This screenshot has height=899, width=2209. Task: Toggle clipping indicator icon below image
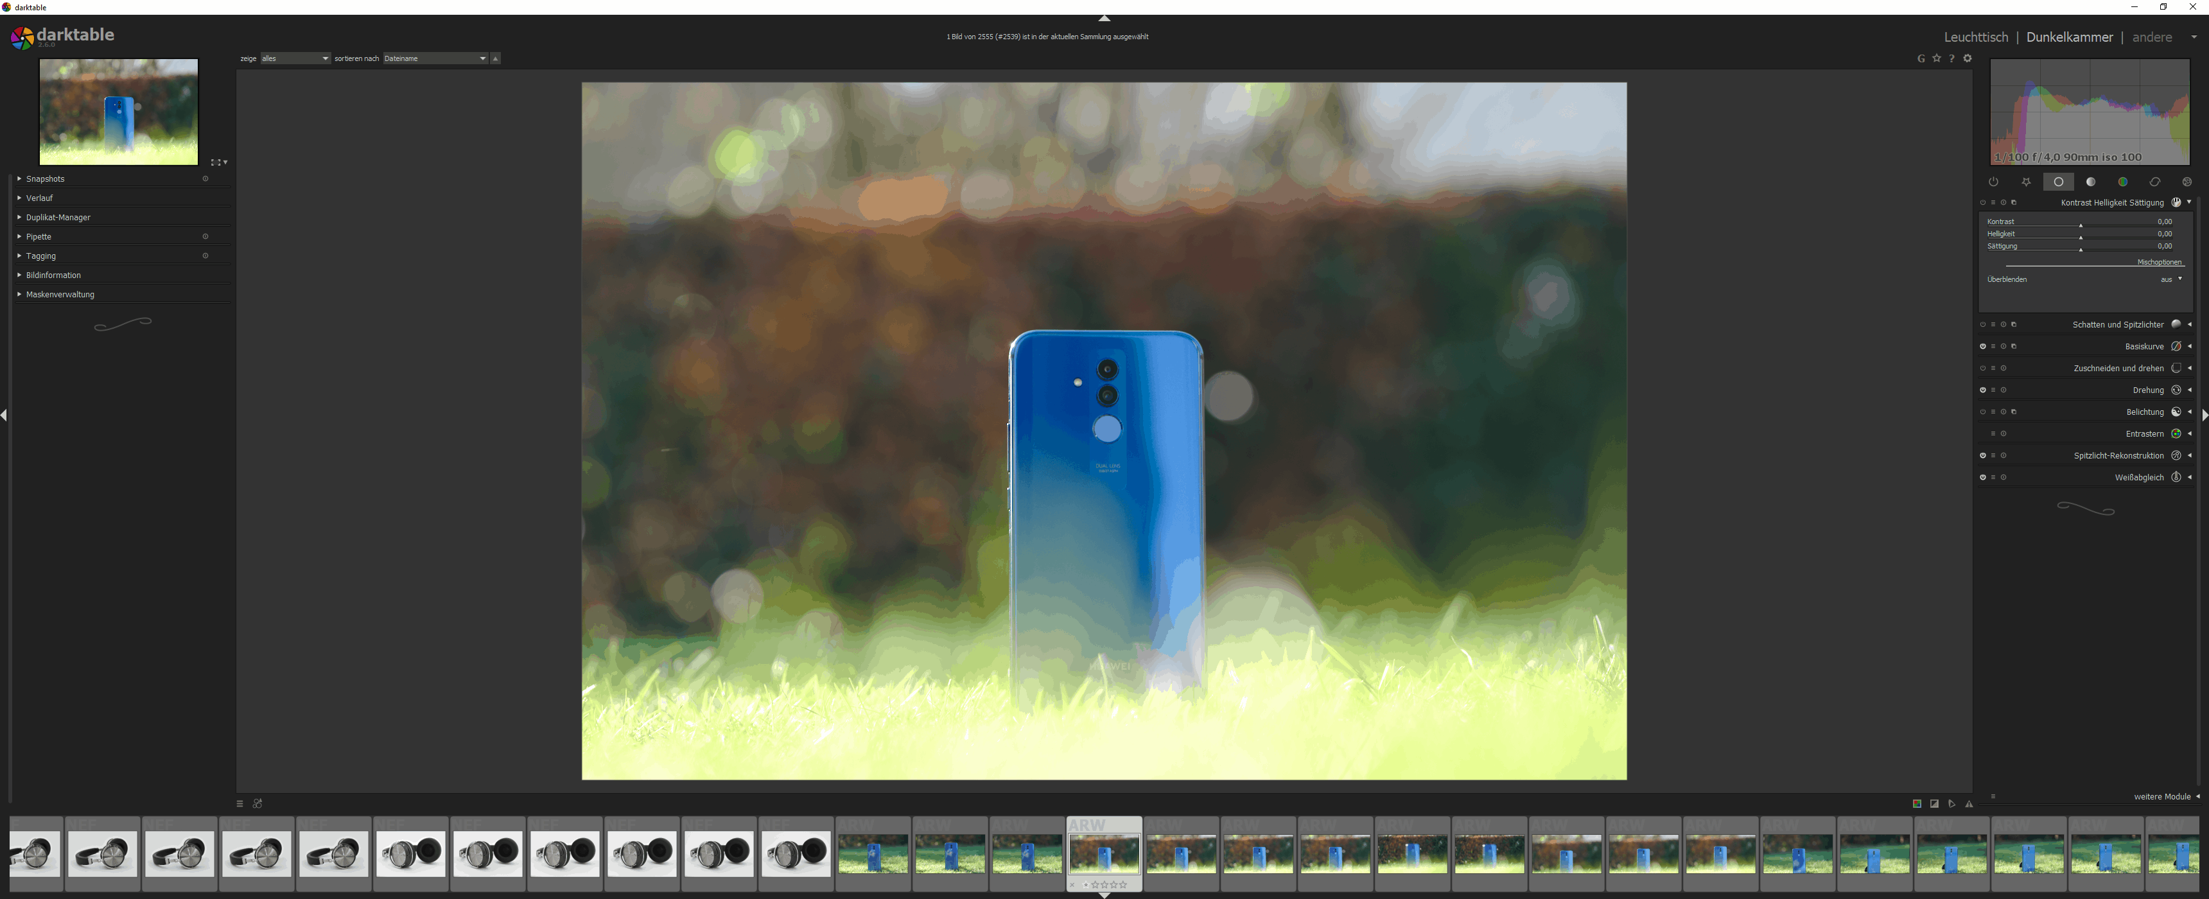point(1935,804)
